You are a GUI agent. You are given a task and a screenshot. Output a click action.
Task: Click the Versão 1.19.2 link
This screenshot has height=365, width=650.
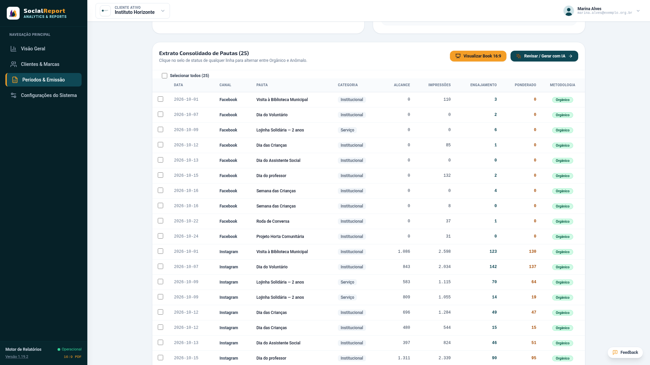[x=17, y=357]
